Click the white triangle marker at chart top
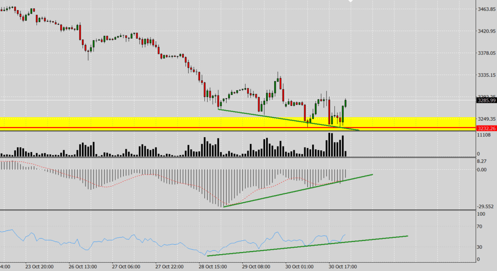 click(x=350, y=1)
